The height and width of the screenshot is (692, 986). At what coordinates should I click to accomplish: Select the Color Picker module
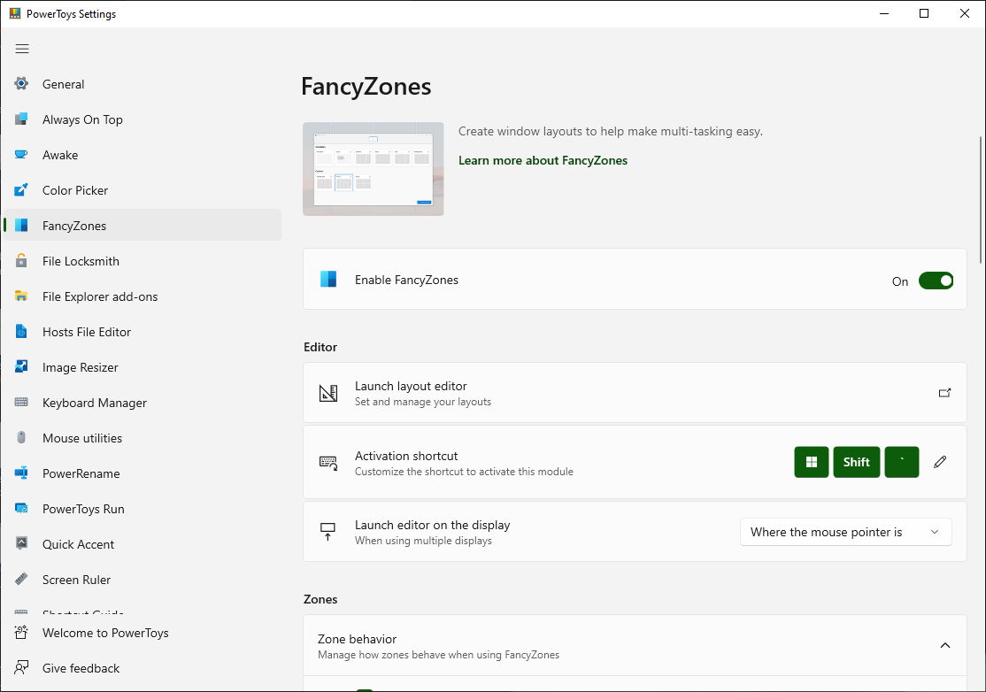(75, 190)
